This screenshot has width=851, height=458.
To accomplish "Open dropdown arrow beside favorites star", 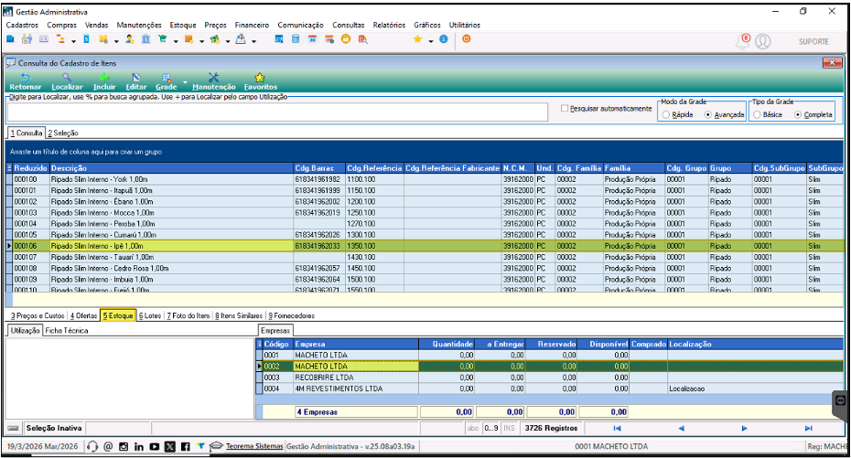I will [431, 41].
